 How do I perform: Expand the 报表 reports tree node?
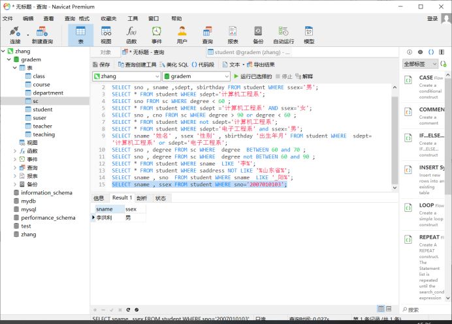pos(15,176)
